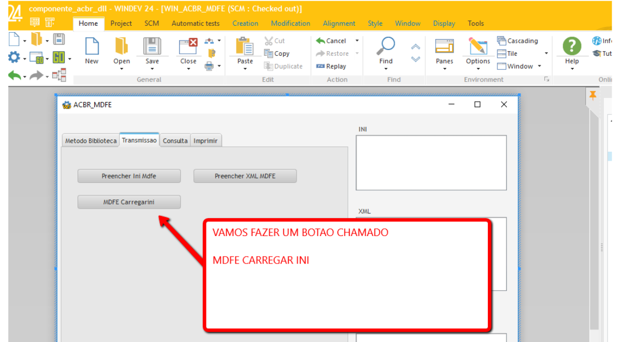Click the Cascading windows icon
This screenshot has width=627, height=342.
pyautogui.click(x=502, y=41)
